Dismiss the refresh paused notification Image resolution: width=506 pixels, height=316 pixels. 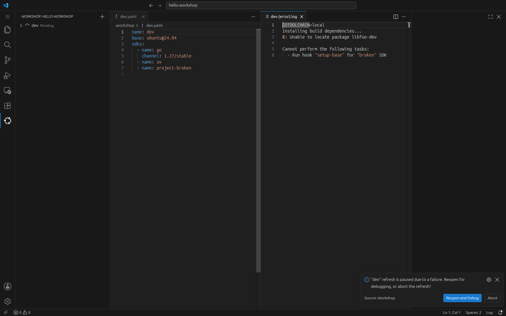click(x=497, y=280)
